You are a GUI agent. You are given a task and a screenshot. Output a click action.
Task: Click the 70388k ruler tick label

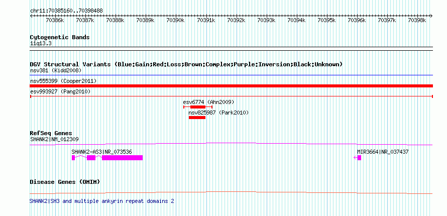[115, 20]
